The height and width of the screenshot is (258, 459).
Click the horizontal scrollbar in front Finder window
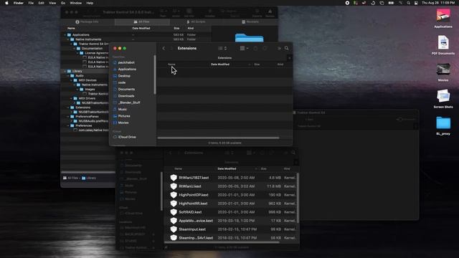coord(218,138)
